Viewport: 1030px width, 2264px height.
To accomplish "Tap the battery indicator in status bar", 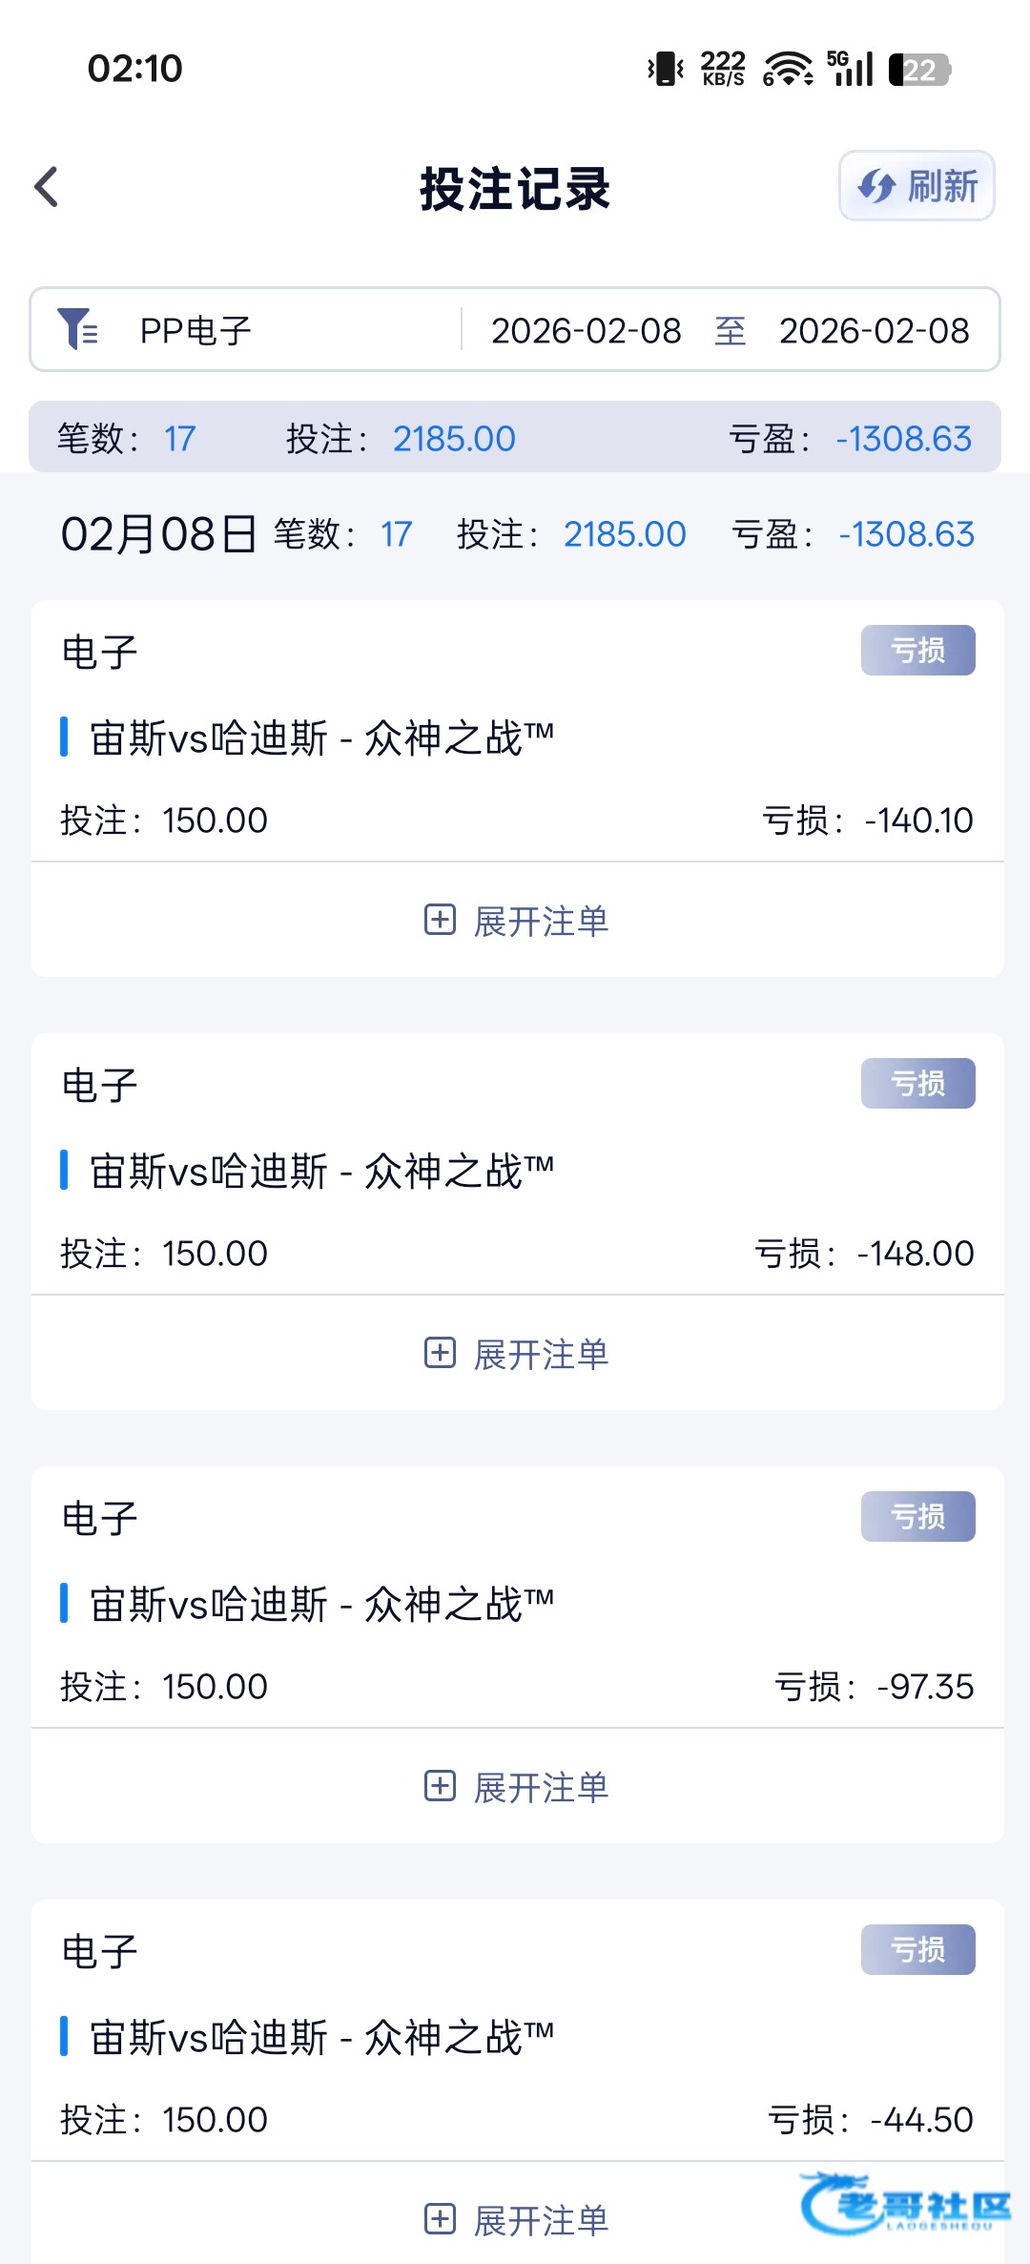I will [x=918, y=70].
